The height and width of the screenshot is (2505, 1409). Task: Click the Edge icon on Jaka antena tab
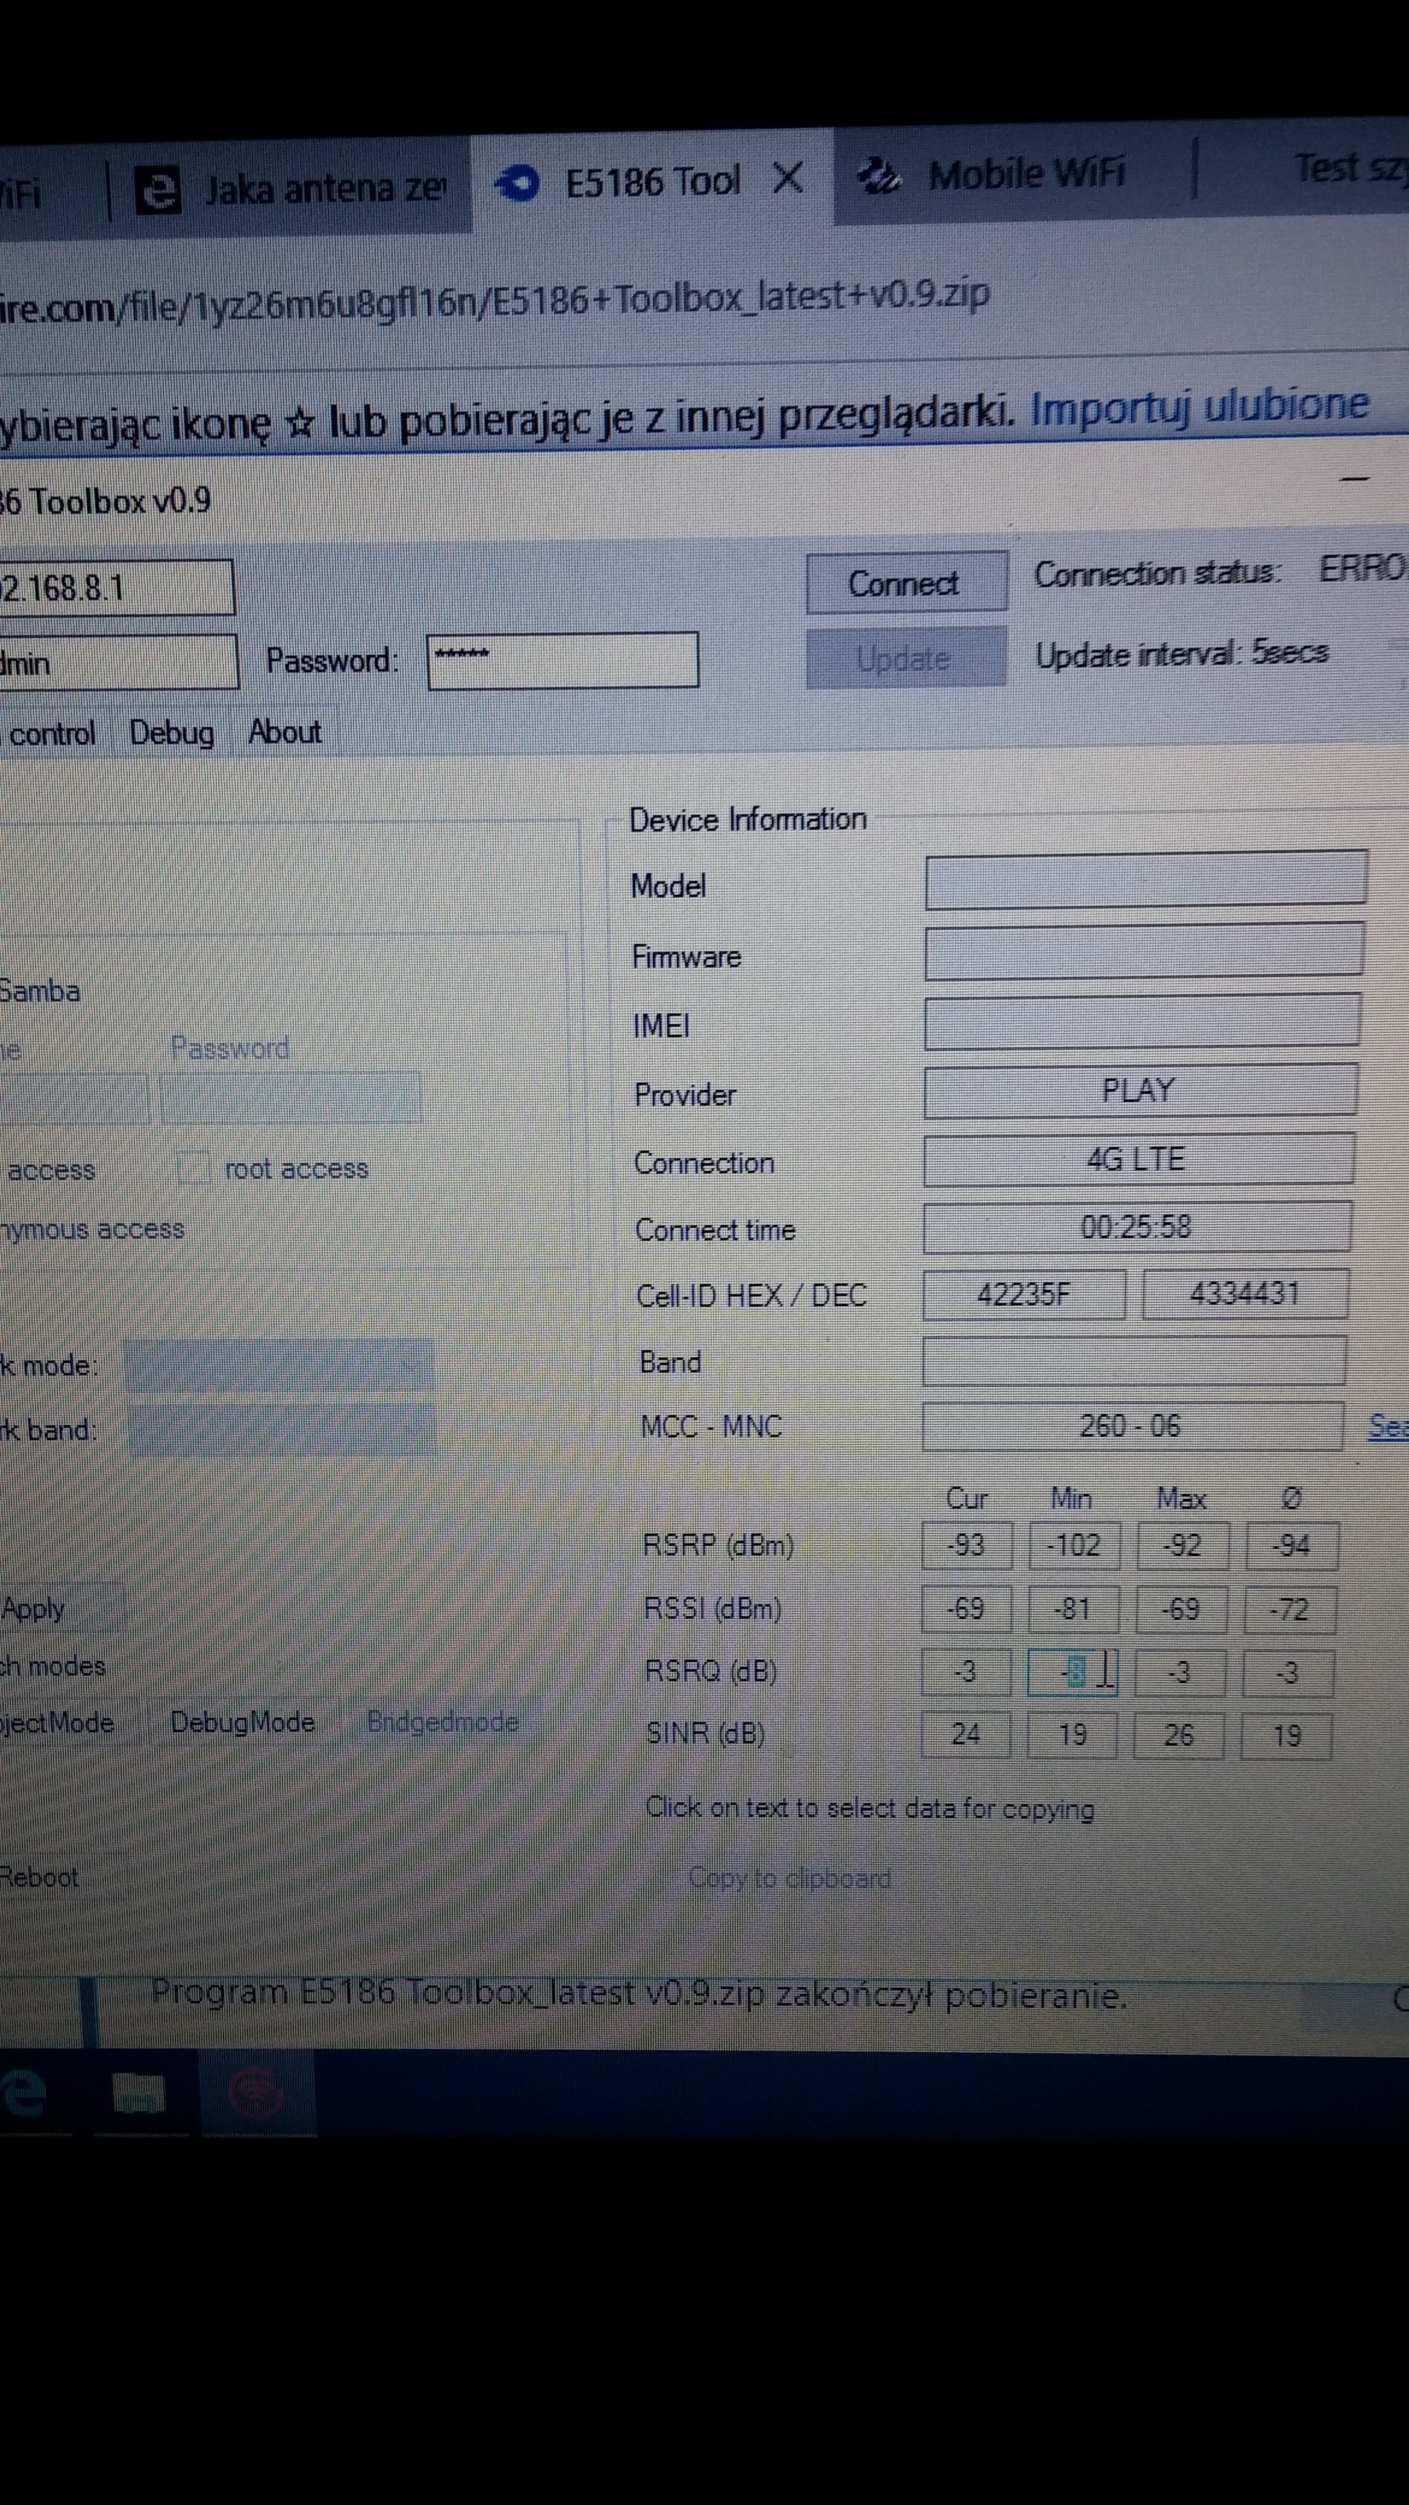pyautogui.click(x=158, y=191)
